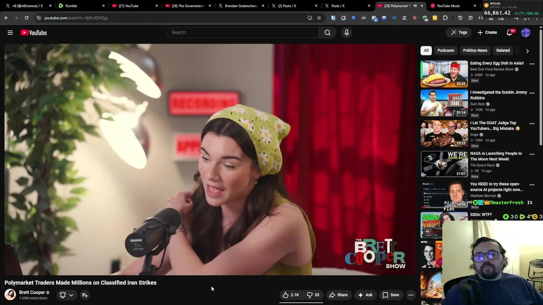
Task: Like the video with 2.1K likes
Action: coord(291,295)
